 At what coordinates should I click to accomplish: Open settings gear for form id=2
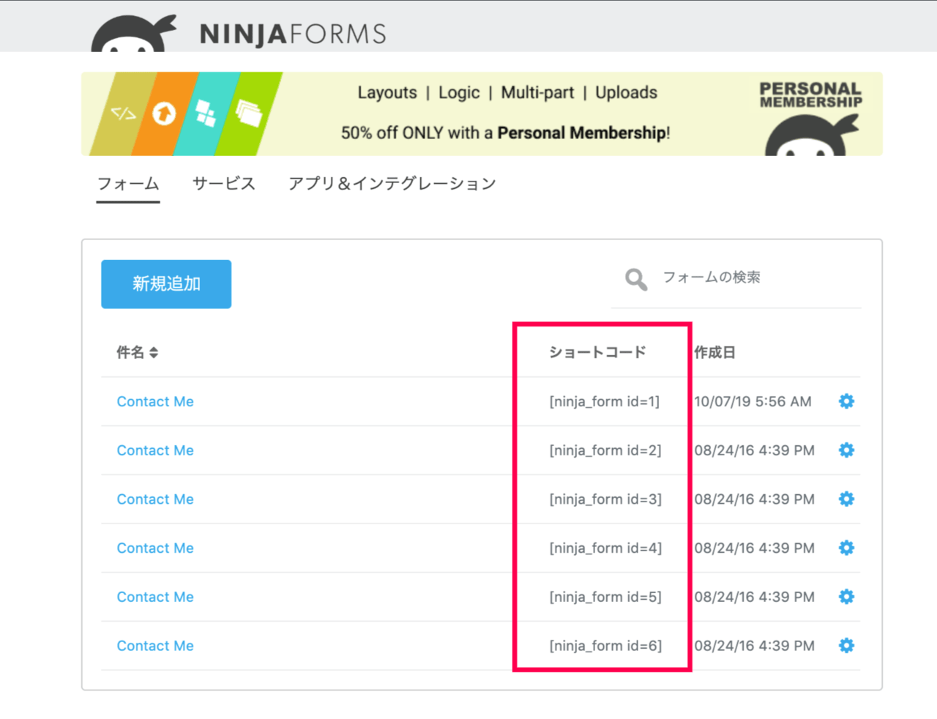(846, 450)
